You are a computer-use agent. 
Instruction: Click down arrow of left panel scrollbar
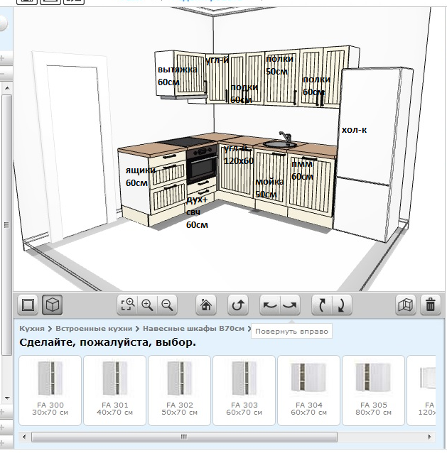click(x=7, y=398)
